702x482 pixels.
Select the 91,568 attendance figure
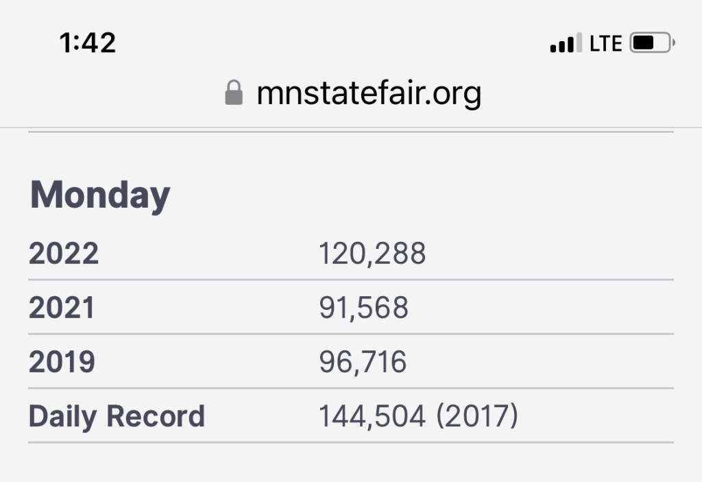[363, 308]
